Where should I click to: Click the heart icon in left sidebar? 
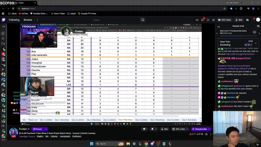click(3, 38)
